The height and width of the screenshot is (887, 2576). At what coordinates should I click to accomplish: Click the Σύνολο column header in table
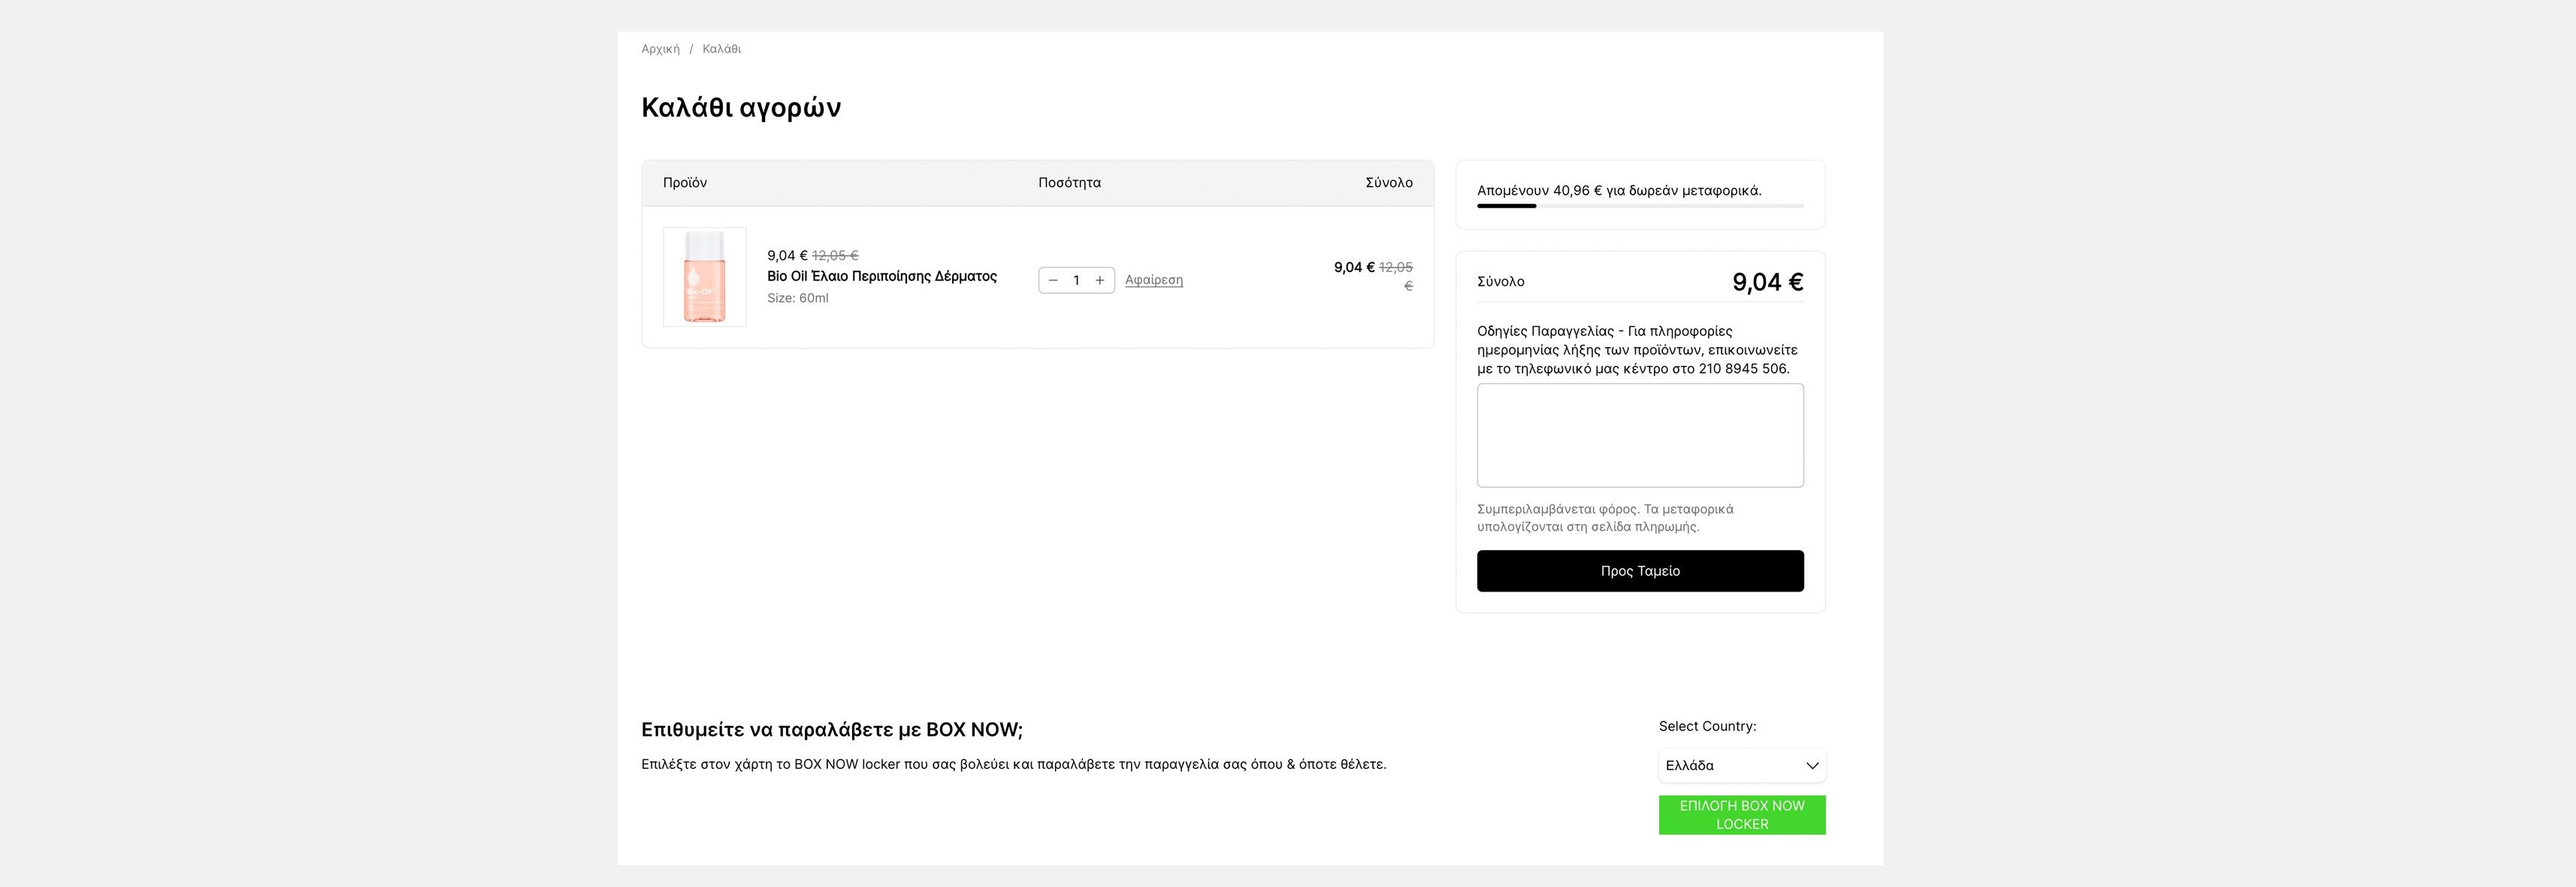pyautogui.click(x=1388, y=183)
